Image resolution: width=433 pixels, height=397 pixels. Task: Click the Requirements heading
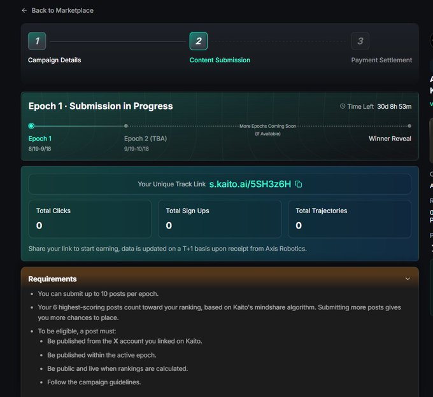tap(52, 279)
